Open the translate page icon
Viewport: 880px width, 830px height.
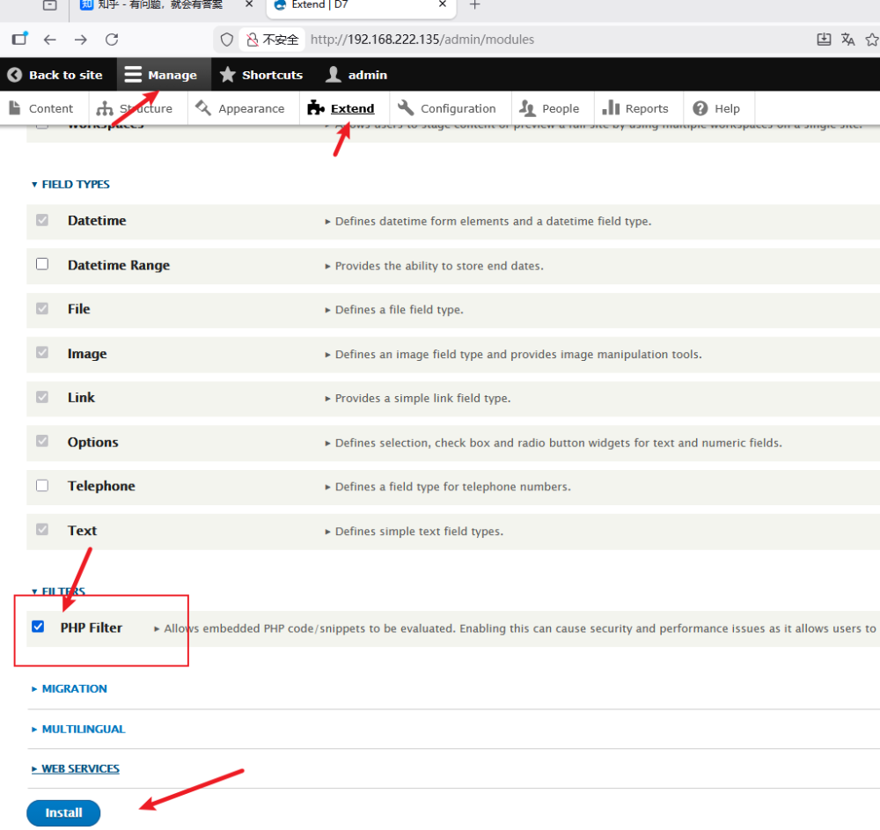[x=848, y=40]
